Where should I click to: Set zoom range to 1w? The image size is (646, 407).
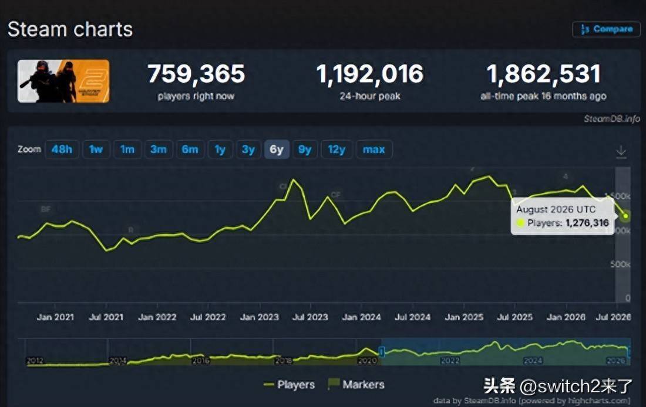[x=96, y=150]
